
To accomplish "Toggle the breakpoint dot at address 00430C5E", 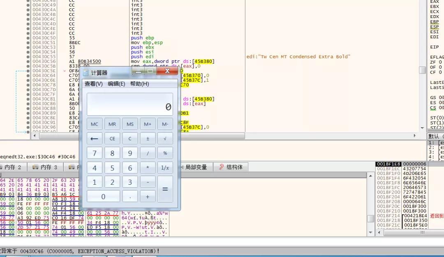I will point(27,71).
